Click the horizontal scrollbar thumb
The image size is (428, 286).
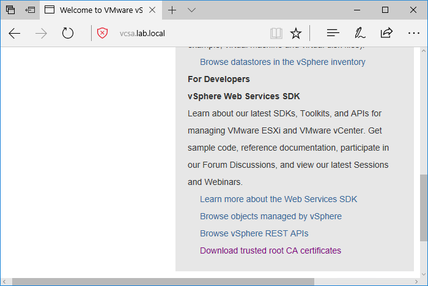[x=163, y=282]
